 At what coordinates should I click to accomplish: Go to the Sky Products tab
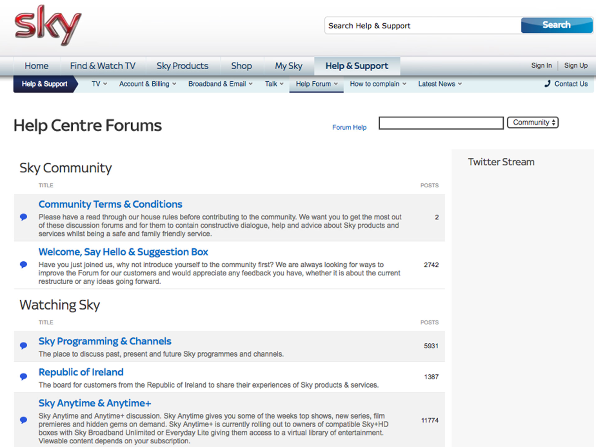coord(183,66)
